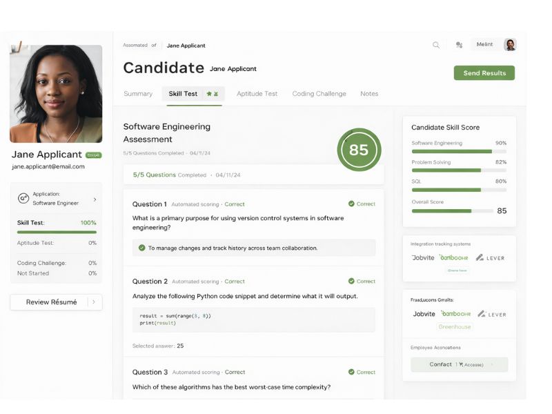Select the BambooHR integration logo
Viewport: 552px width, 414px height.
[455, 256]
